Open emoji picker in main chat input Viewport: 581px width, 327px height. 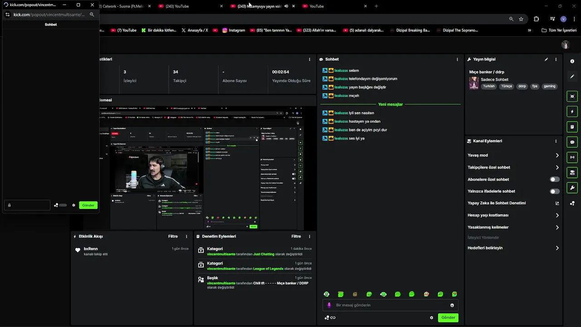click(x=452, y=305)
